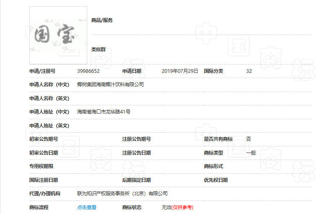This screenshot has height=214, width=333.
Task: Click the 代理/办理机构 label
Action: point(44,193)
